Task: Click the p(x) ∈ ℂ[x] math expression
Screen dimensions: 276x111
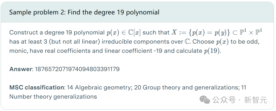Action: point(124,33)
